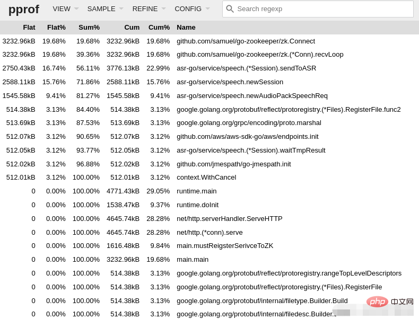Select net/http.serverHandler.ServeHTTP row
The height and width of the screenshot is (319, 419).
tap(229, 218)
